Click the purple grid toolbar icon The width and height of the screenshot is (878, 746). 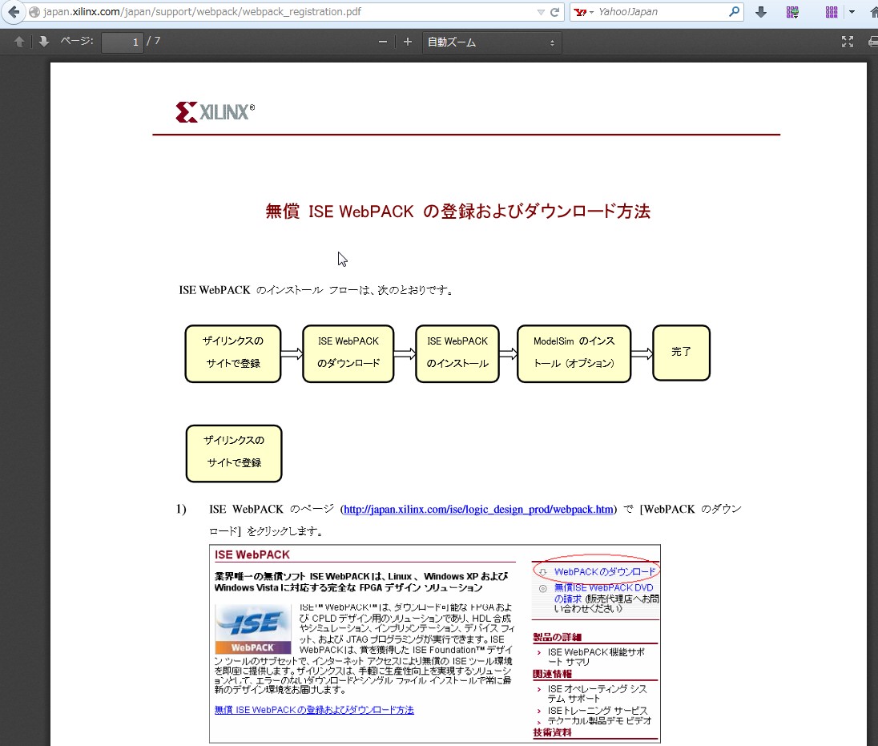pos(832,12)
